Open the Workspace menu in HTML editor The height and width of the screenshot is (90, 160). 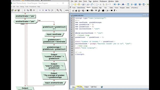point(103,1)
